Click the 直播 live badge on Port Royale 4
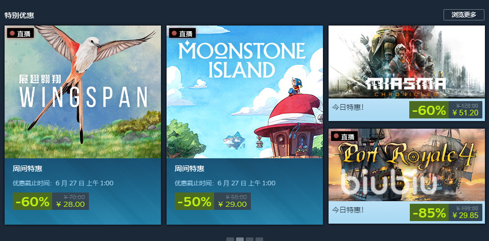489x241 pixels. coord(344,136)
